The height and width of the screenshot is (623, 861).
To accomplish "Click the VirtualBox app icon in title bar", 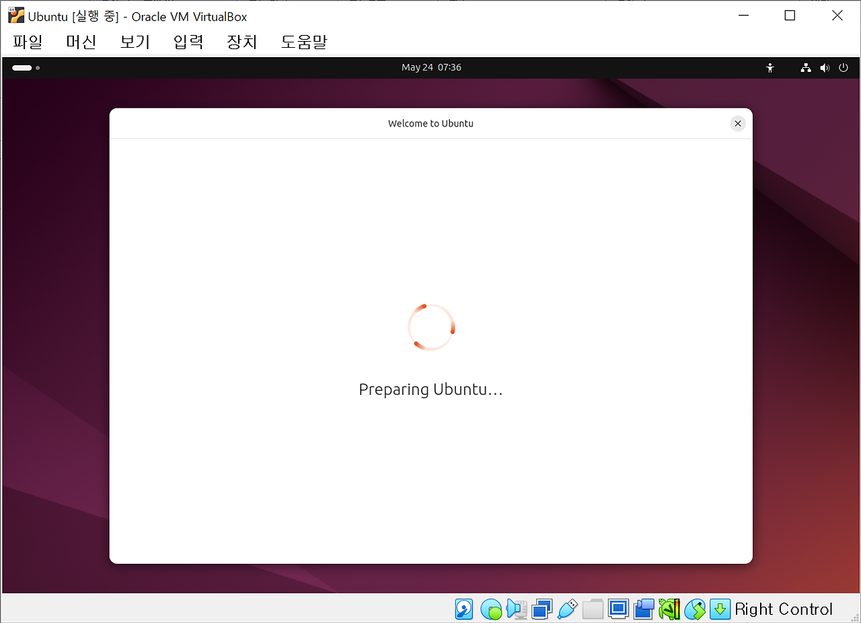I will (x=16, y=15).
